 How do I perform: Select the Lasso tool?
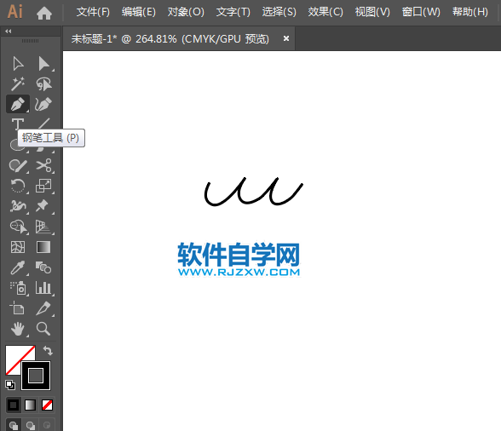point(43,83)
